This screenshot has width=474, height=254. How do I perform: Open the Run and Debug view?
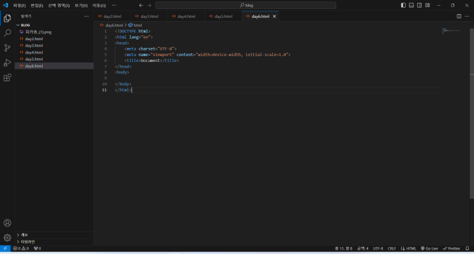coord(7,63)
